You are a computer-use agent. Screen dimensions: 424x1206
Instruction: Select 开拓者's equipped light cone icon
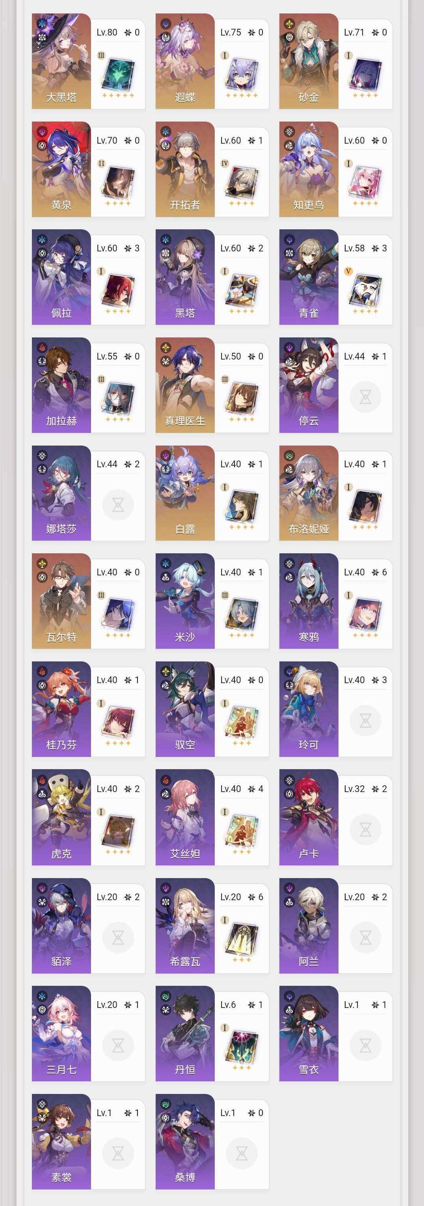point(241,181)
